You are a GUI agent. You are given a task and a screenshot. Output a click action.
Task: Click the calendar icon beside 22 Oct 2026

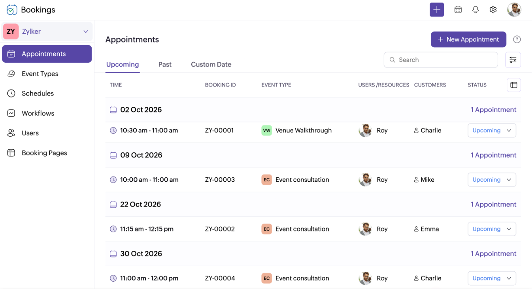click(x=113, y=205)
